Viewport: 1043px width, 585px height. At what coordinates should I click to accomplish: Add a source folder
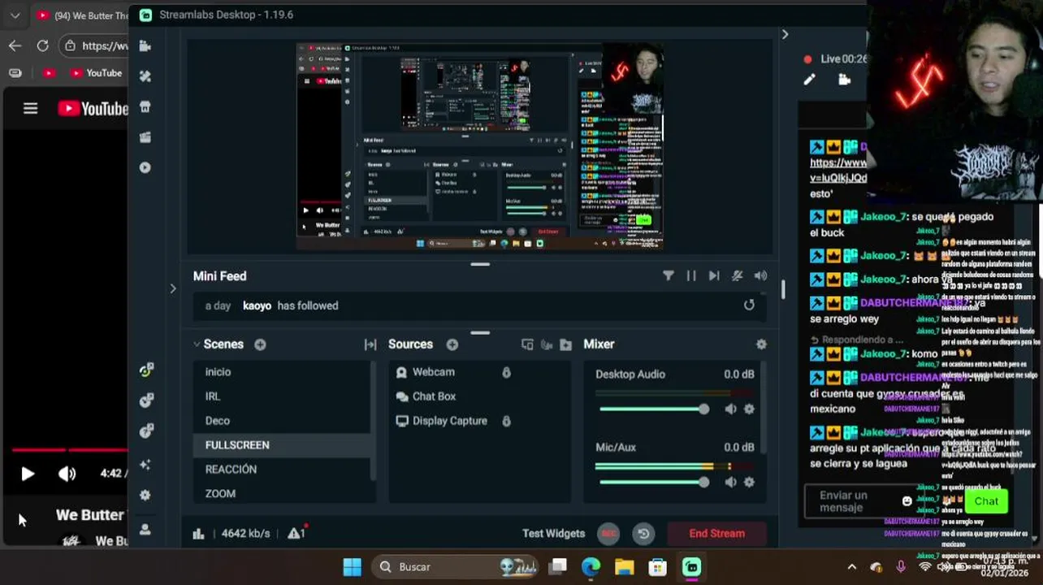click(566, 344)
